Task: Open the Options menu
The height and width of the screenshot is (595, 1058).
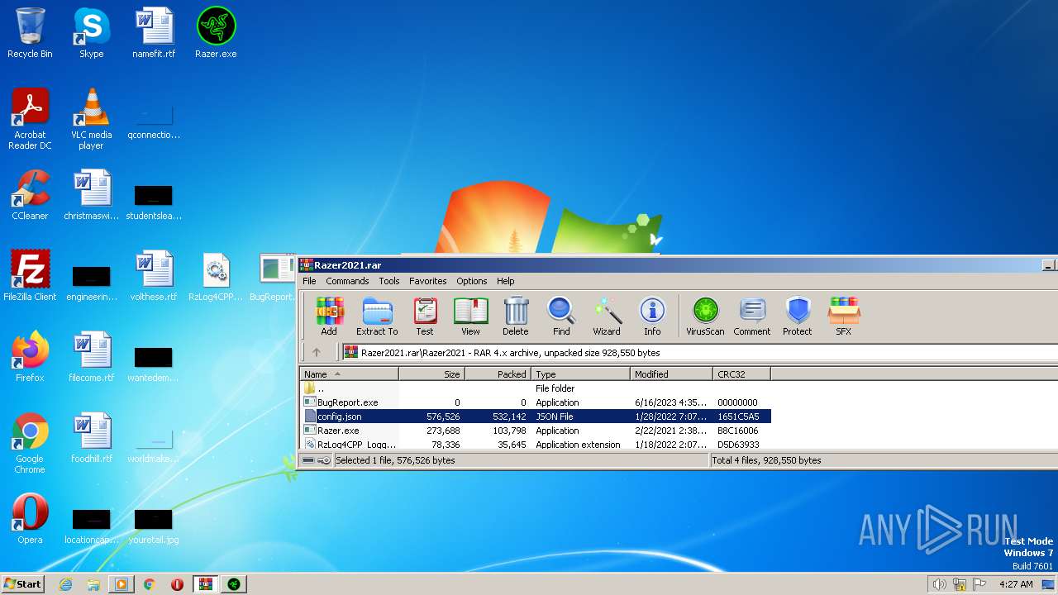Action: (x=472, y=281)
